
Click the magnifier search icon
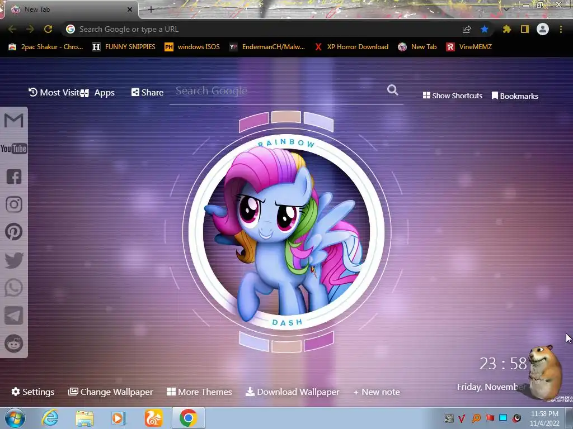(393, 90)
